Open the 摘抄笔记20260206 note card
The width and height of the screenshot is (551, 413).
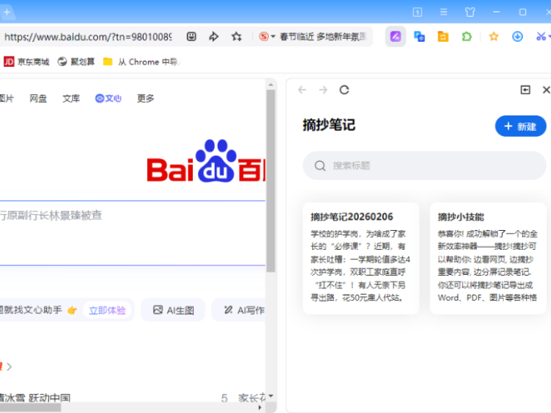tap(360, 258)
